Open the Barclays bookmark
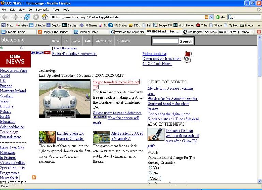The width and height of the screenshot is (262, 190). (x=70, y=25)
